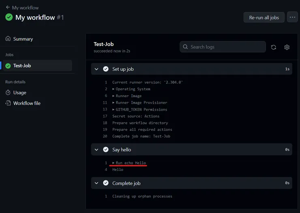Expand the Run echo Hello log line
Screen dimensions: 300x213
114,163
